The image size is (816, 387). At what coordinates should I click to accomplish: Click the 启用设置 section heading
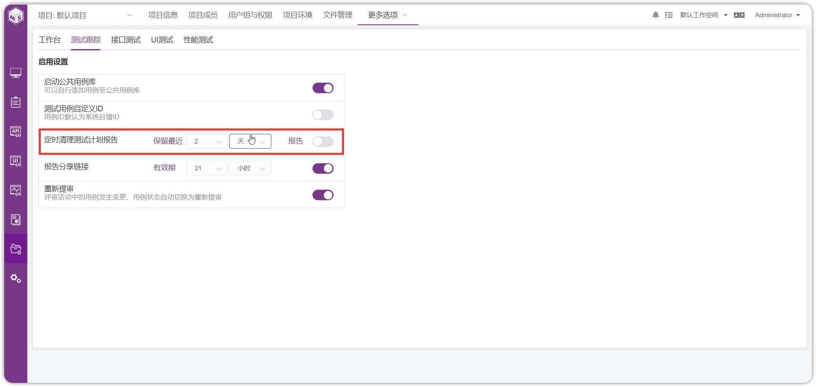point(53,62)
